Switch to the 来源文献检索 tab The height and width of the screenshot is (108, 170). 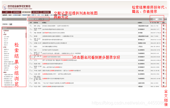coord(16,12)
